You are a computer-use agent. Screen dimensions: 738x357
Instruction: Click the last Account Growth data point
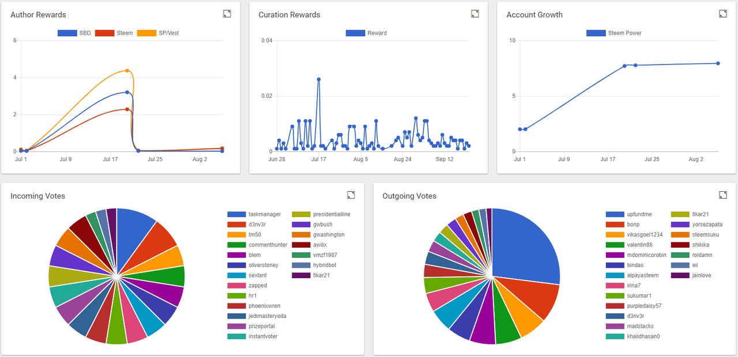[718, 63]
